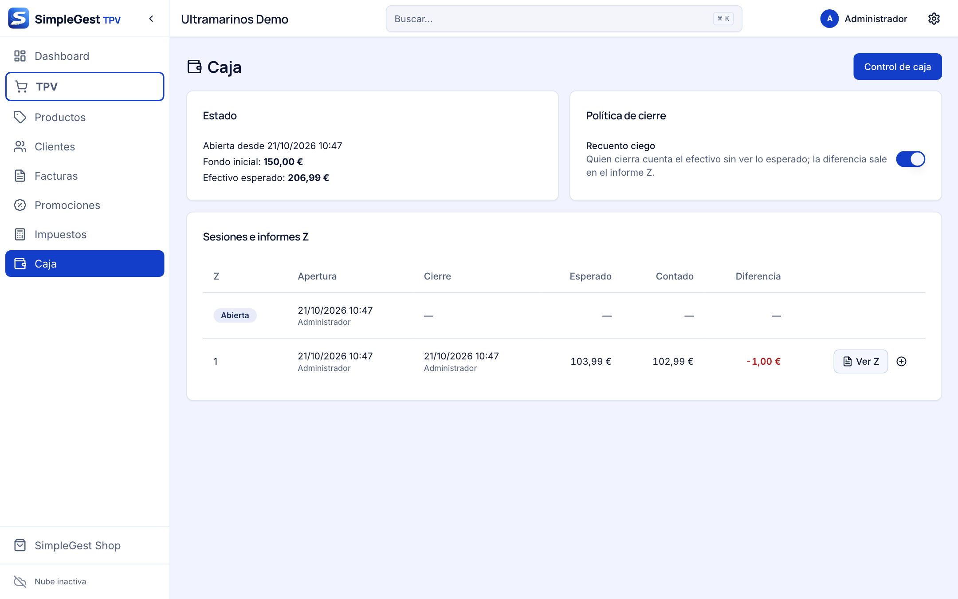Toggle Recuento ciego switch off
Image resolution: width=958 pixels, height=599 pixels.
pyautogui.click(x=911, y=159)
